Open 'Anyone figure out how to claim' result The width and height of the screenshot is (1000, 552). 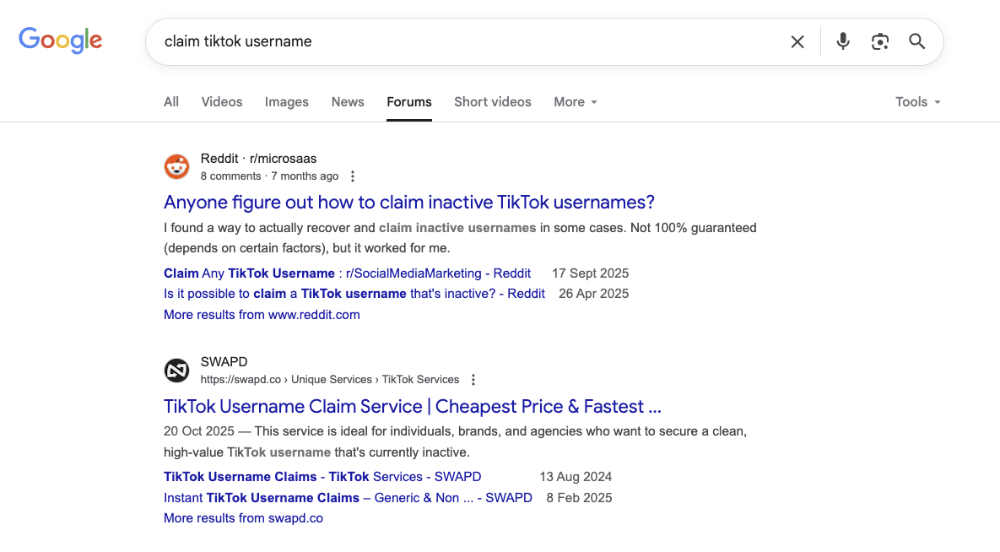click(409, 203)
